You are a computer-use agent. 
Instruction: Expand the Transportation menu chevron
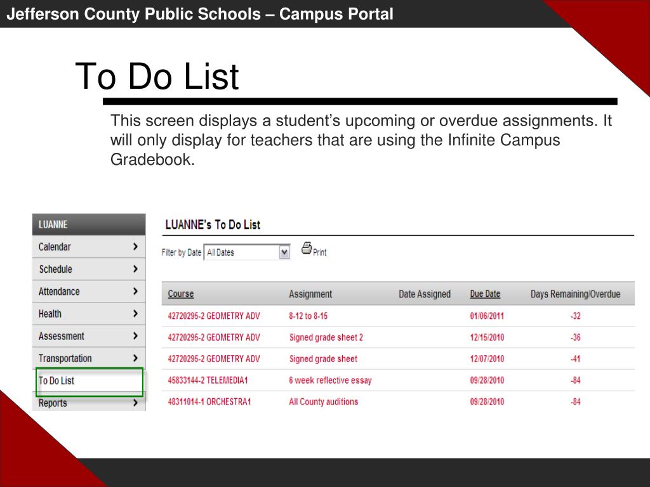tap(135, 358)
